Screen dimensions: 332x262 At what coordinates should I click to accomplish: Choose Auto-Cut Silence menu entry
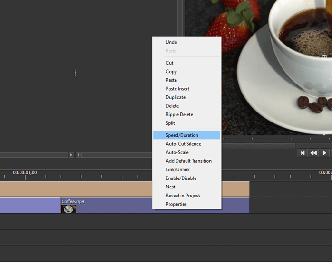(186, 144)
